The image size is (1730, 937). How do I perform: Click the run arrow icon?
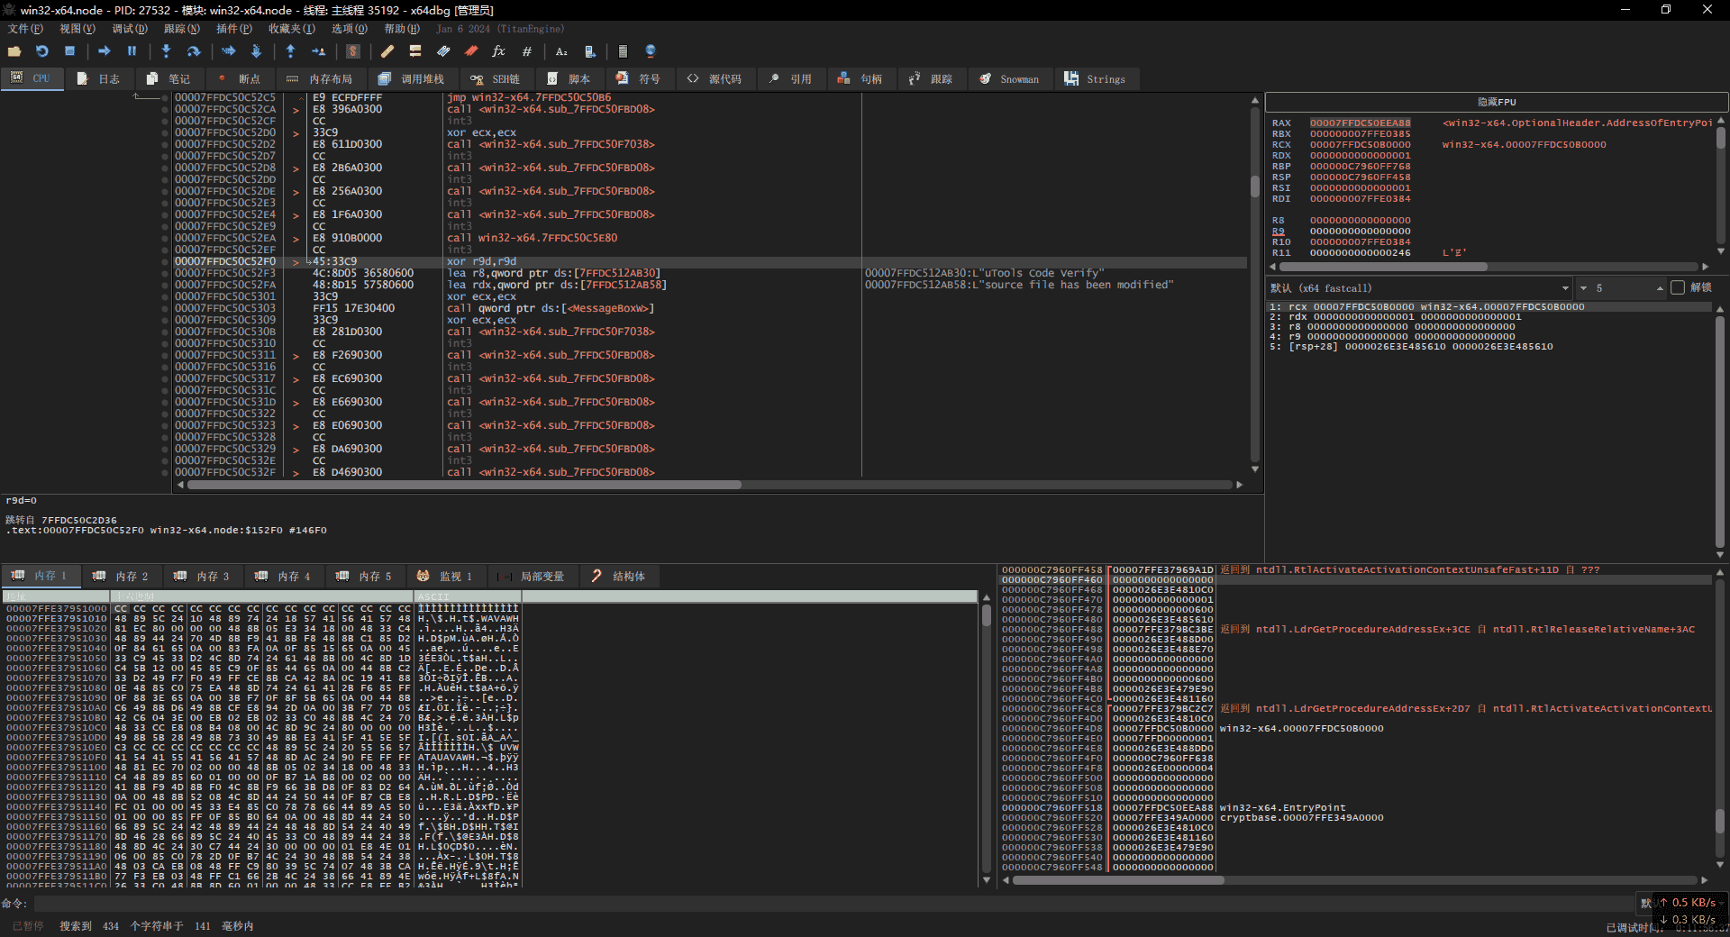[105, 51]
